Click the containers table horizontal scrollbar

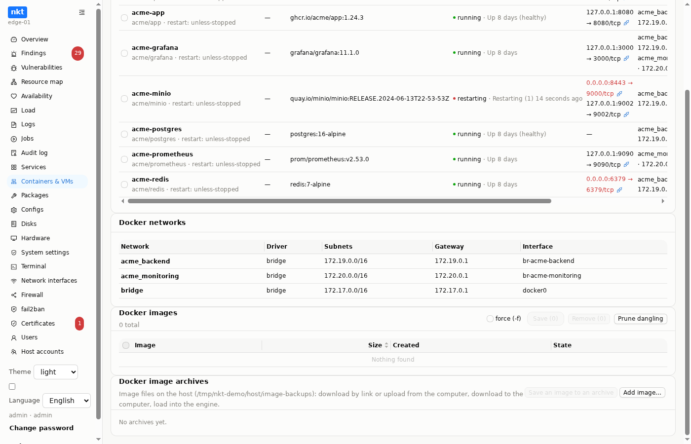point(340,201)
